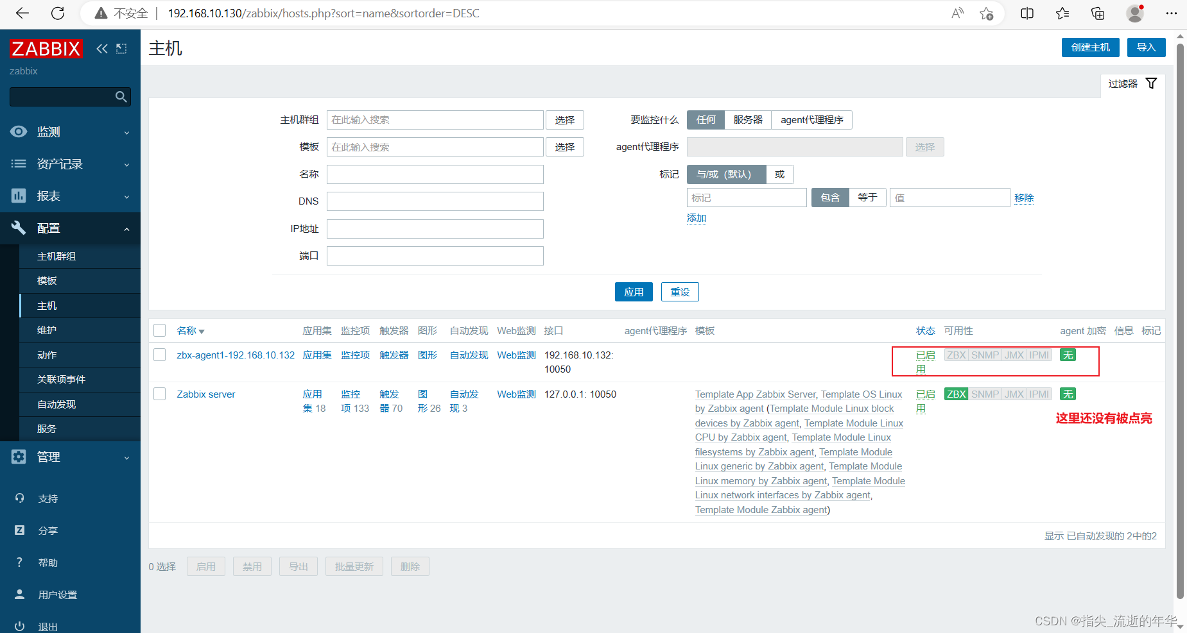Check the Zabbix server row checkbox
Screen dimensions: 1187x633
[x=160, y=394]
